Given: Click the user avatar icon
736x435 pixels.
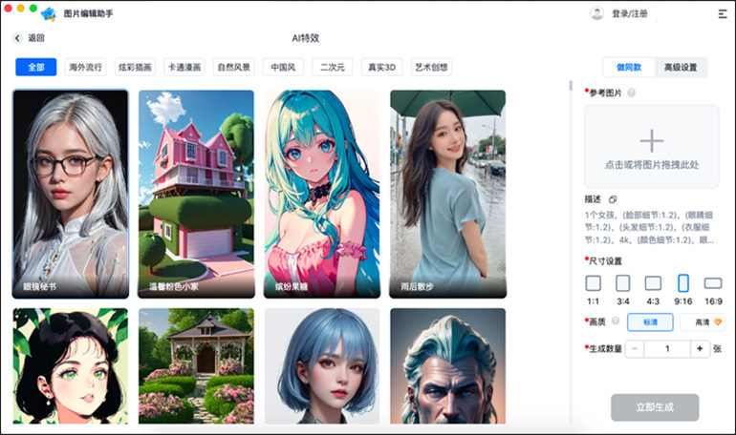Looking at the screenshot, I should (596, 13).
